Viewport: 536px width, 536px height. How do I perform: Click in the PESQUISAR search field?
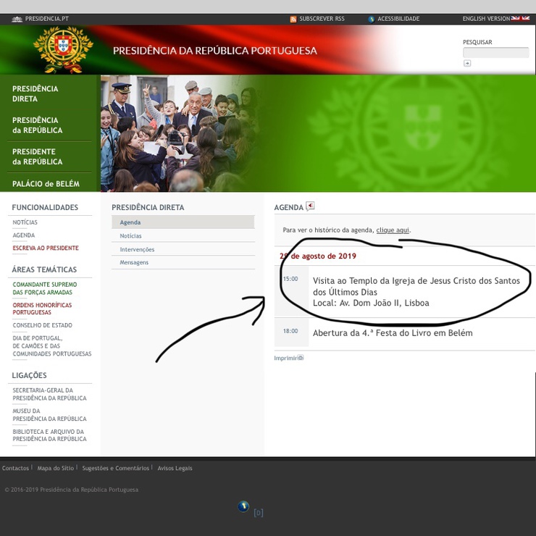[495, 53]
